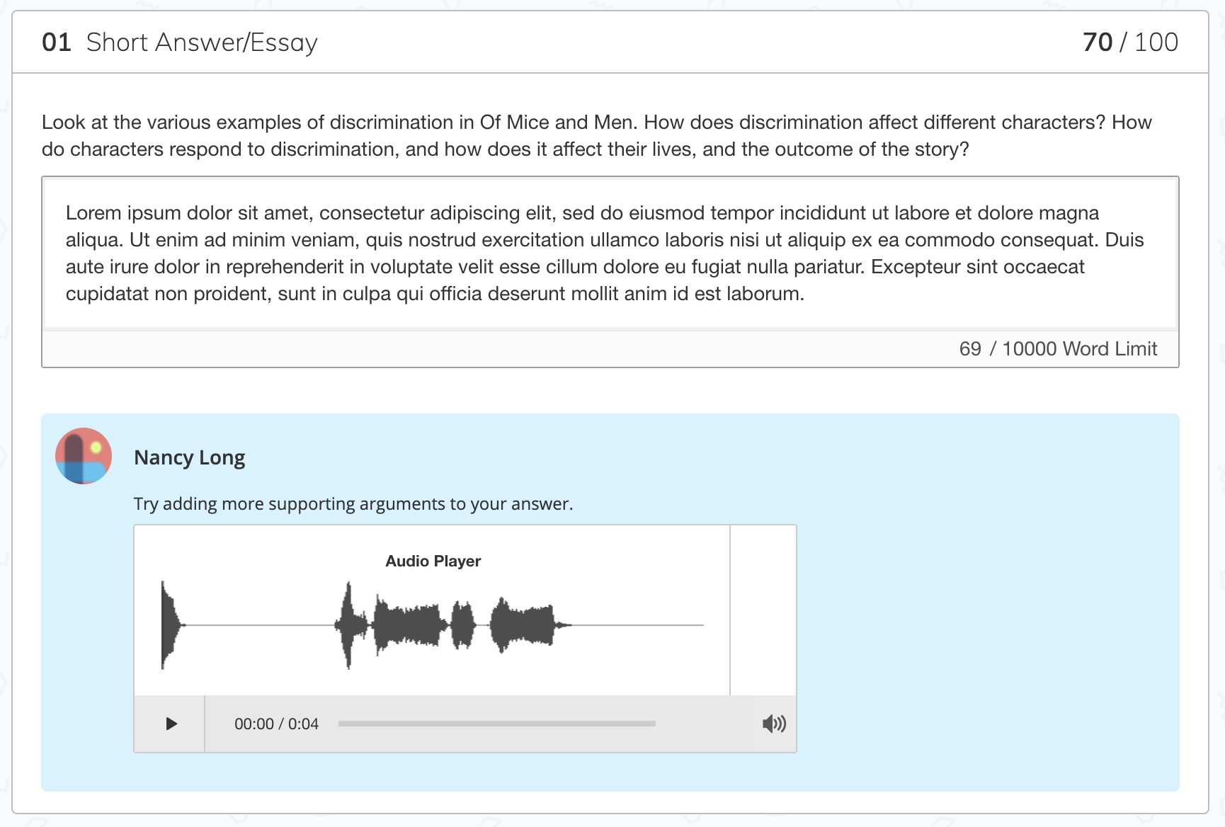The width and height of the screenshot is (1225, 827).
Task: Click the playback timestamp 00:00/0:04
Action: [x=278, y=724]
